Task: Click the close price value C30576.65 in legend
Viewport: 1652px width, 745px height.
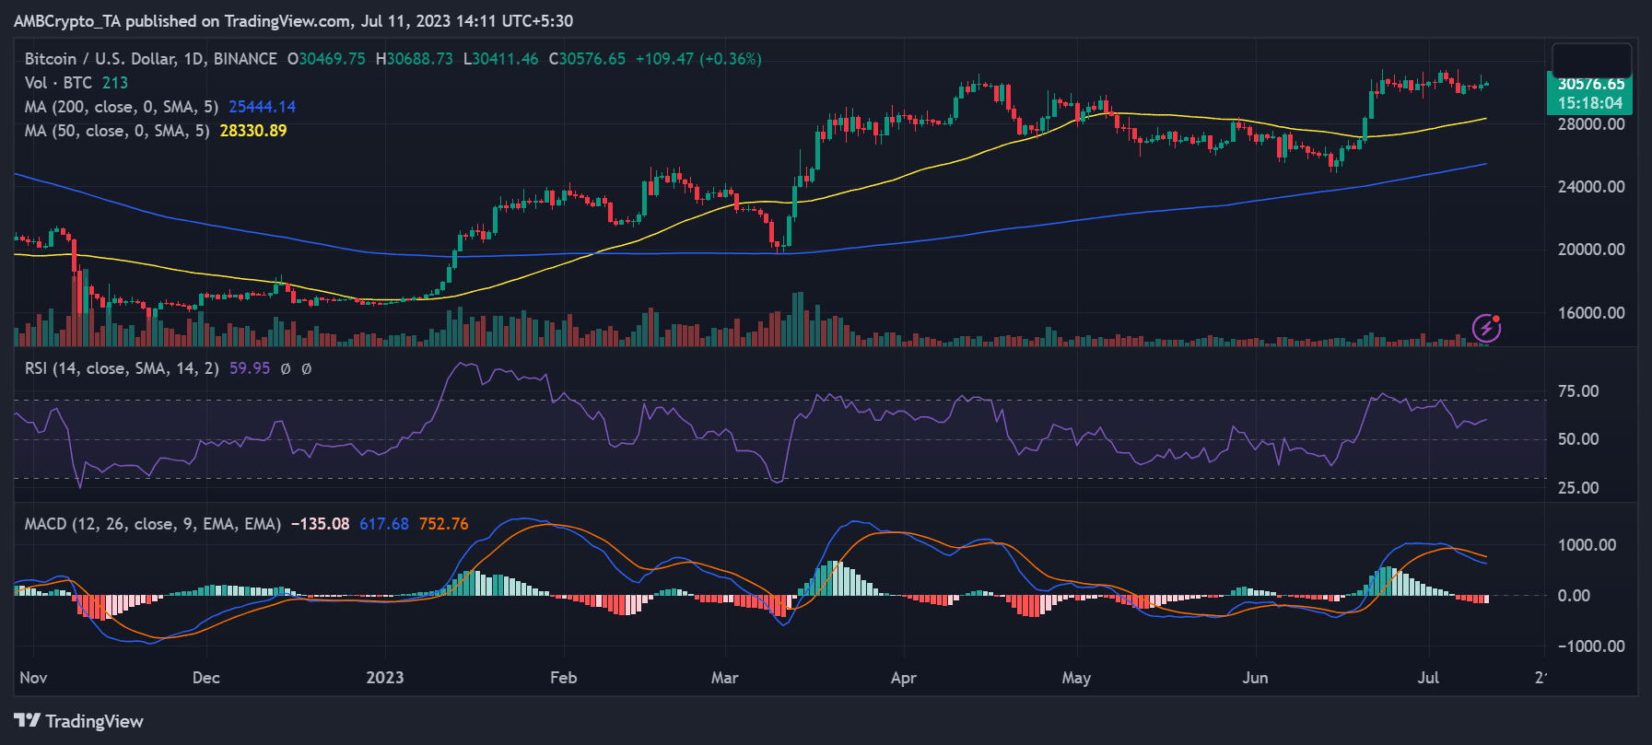Action: pos(587,59)
